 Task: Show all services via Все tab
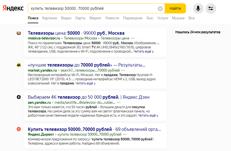click(x=192, y=18)
